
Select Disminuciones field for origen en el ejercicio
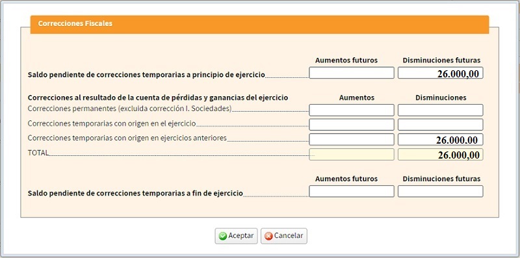point(441,125)
